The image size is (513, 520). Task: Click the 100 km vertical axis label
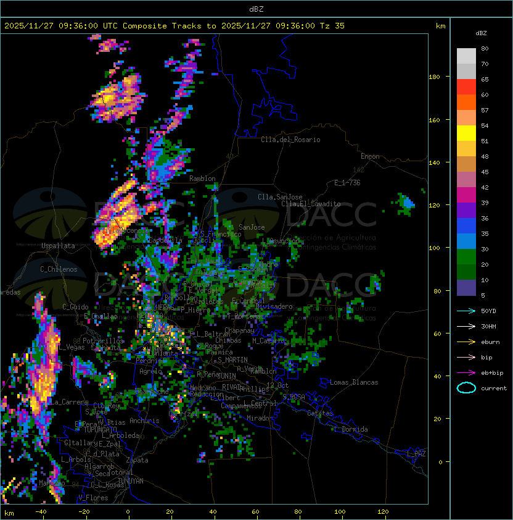[x=434, y=248]
